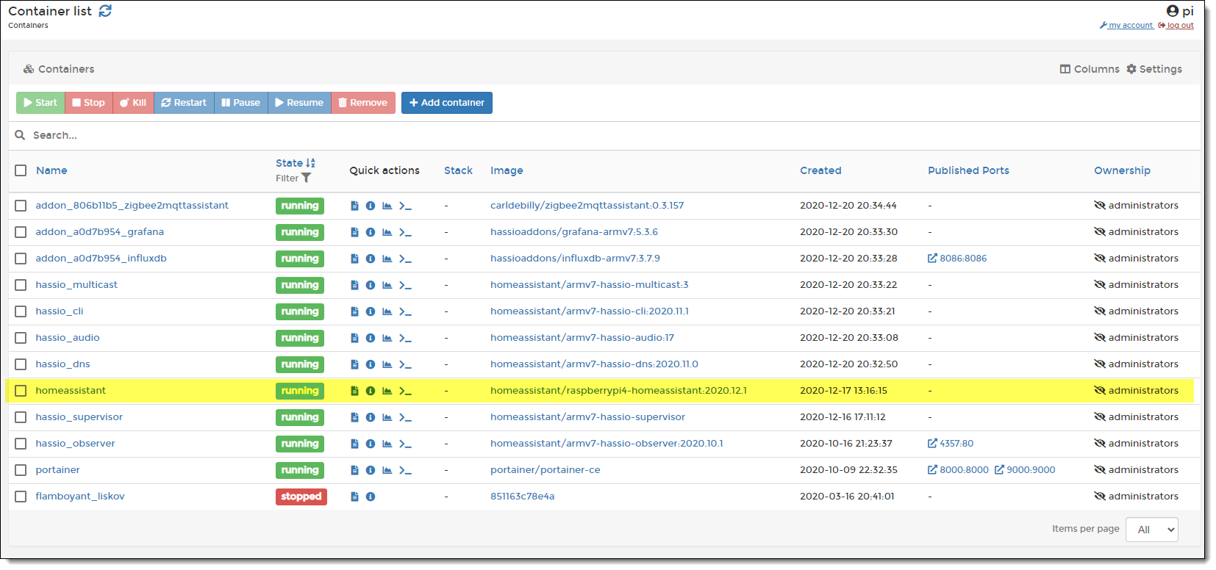The width and height of the screenshot is (1216, 570).
Task: Inspect the hassio_audio container
Action: click(x=371, y=338)
